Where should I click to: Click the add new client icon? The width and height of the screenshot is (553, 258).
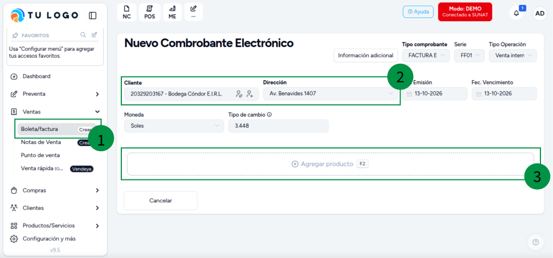250,94
